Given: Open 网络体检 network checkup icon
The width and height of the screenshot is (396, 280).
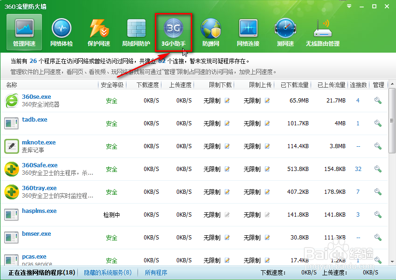Looking at the screenshot, I should point(62,32).
